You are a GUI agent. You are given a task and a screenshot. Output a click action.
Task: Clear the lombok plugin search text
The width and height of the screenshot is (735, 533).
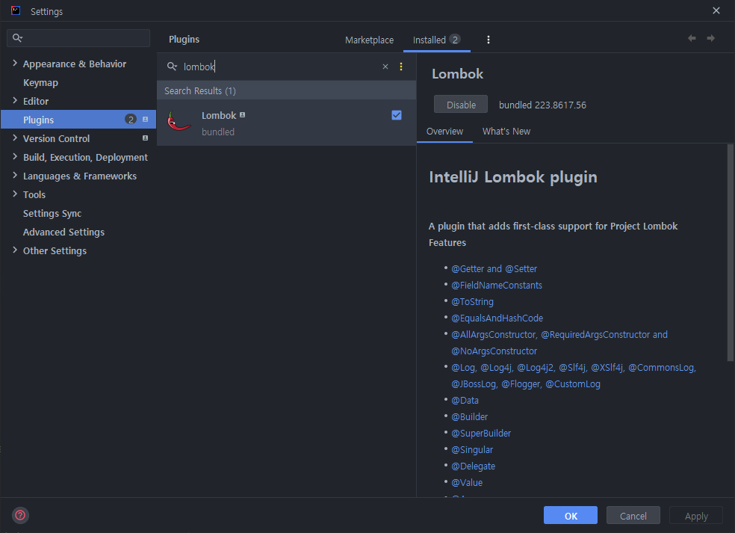(385, 67)
